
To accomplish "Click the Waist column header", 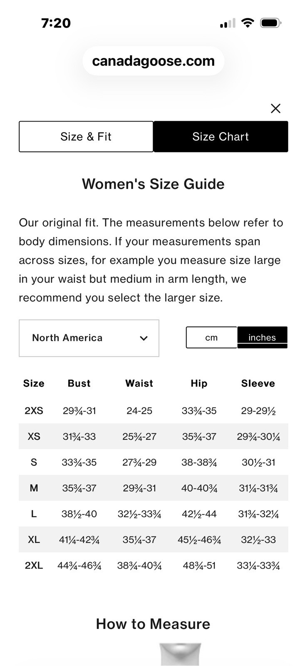I will (139, 383).
